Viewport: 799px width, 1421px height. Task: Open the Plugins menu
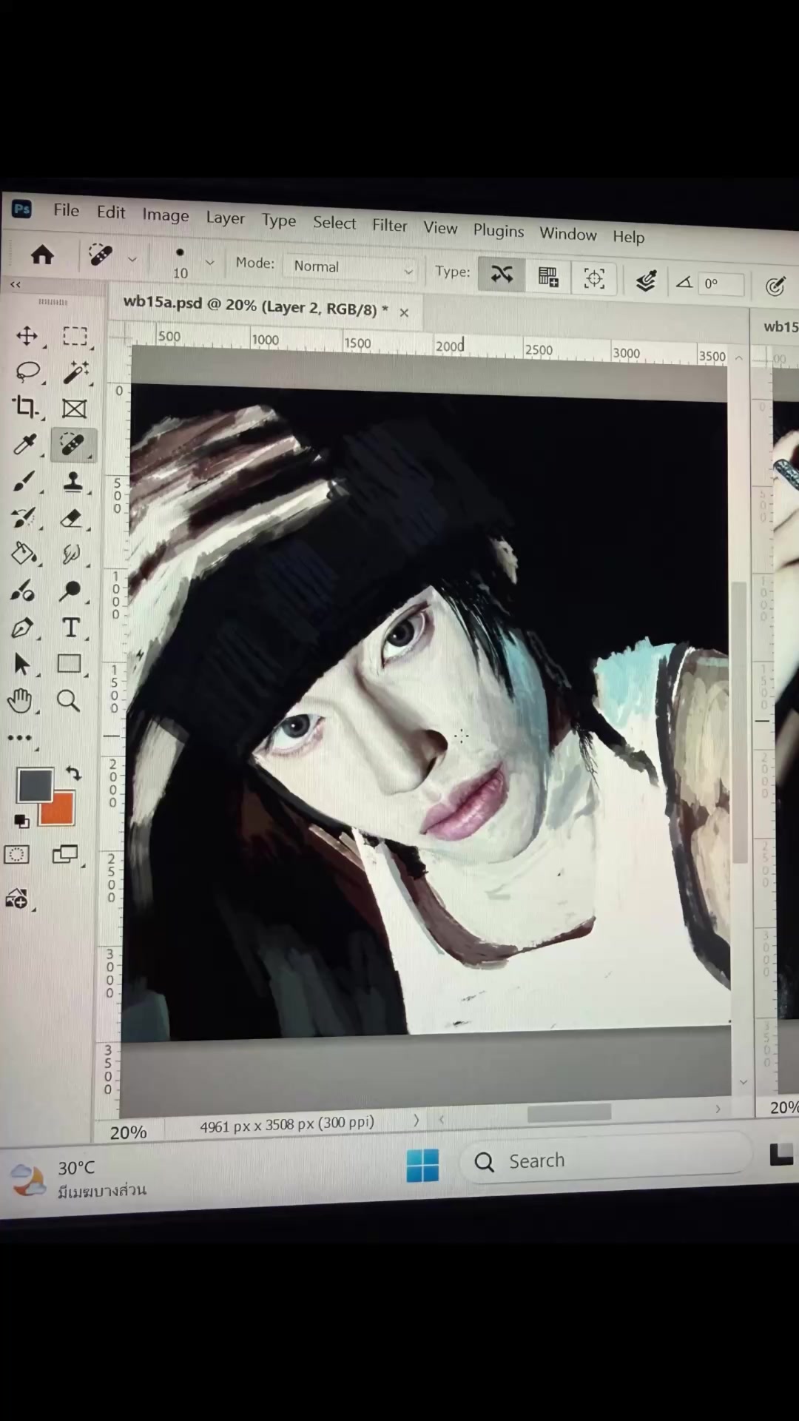pos(498,231)
